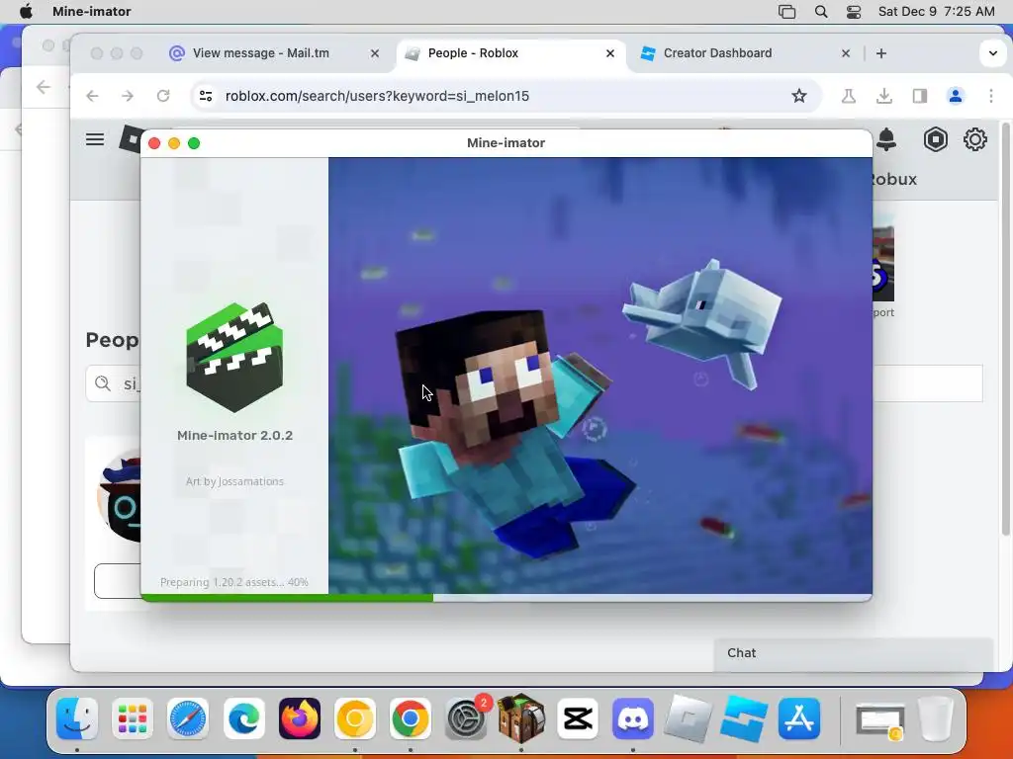This screenshot has width=1013, height=759.
Task: Launch CapCut from the Dock
Action: pos(578,718)
